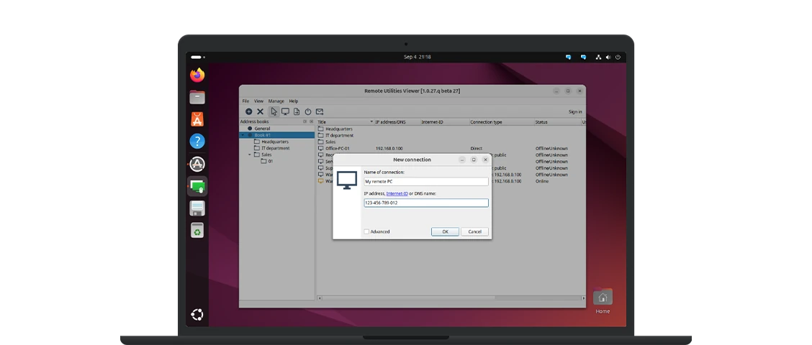The height and width of the screenshot is (345, 812).
Task: Click the Sep 4 21:18 clock
Action: (x=417, y=57)
